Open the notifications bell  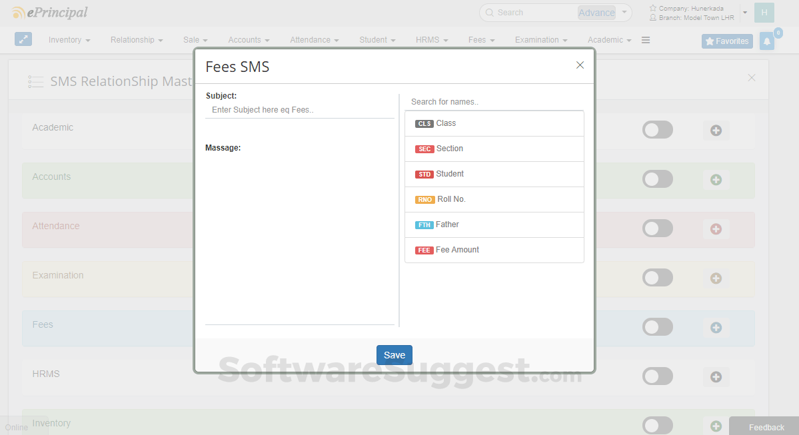pos(766,41)
